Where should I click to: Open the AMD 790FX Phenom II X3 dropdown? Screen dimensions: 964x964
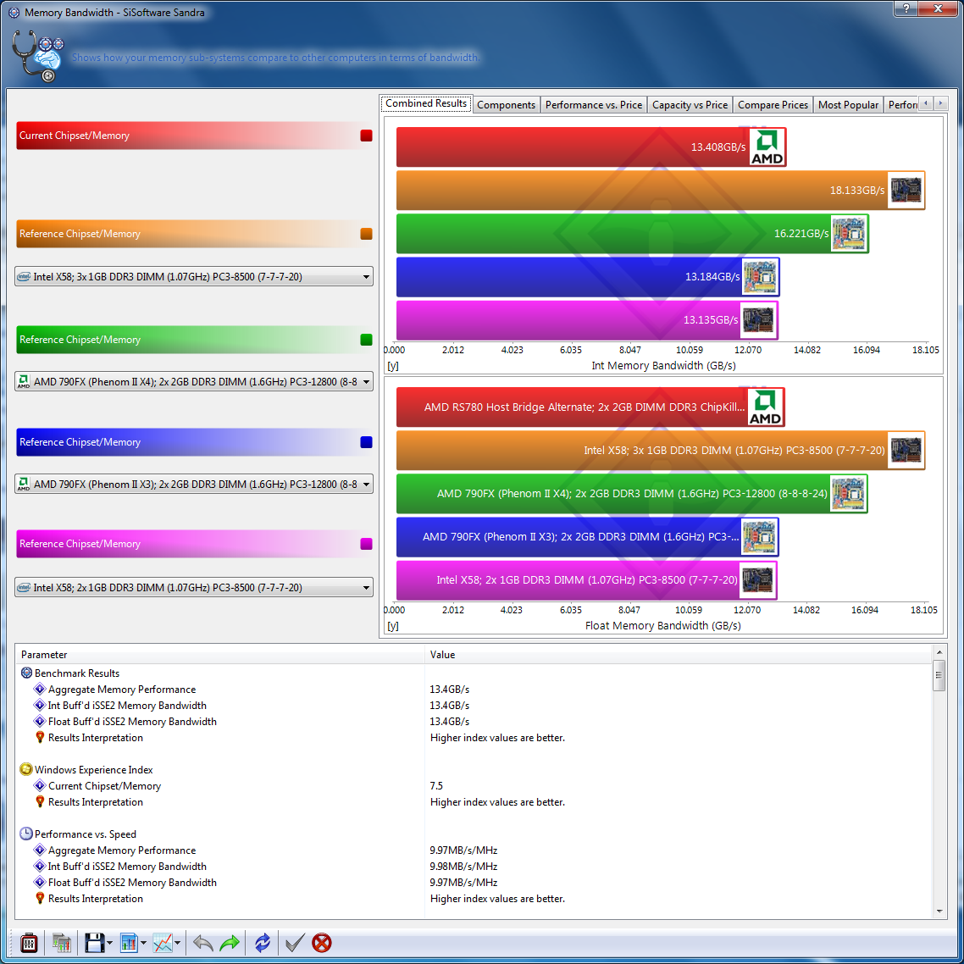(194, 485)
